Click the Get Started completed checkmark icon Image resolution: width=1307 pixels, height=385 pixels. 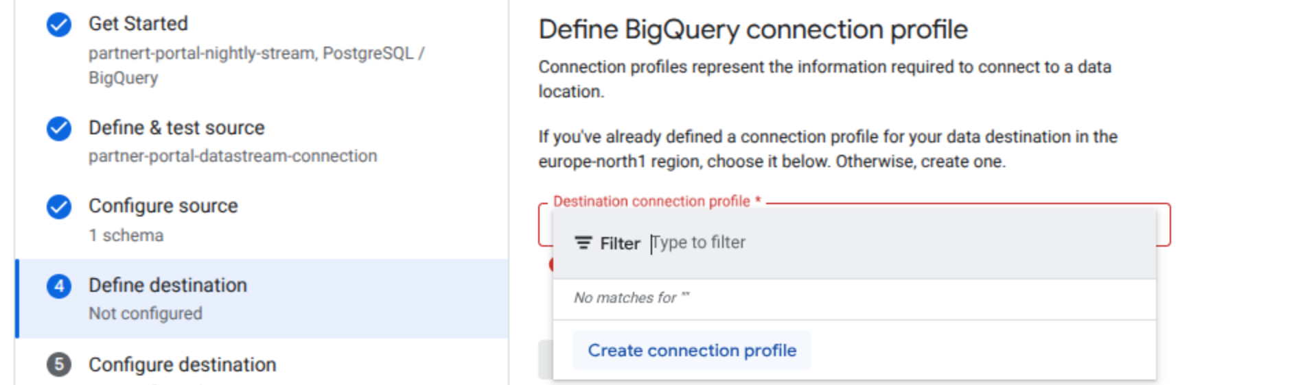59,25
